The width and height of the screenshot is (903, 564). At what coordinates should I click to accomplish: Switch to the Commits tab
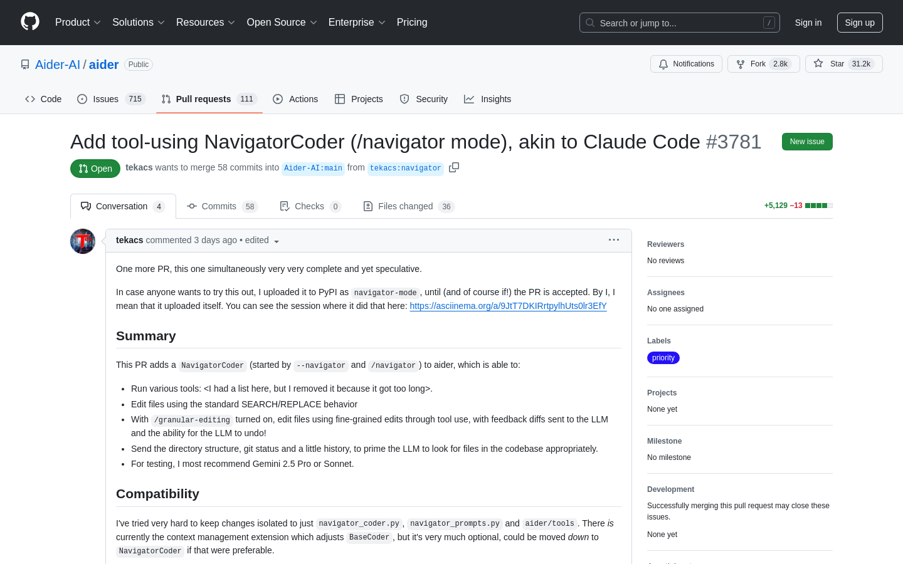[x=223, y=206]
